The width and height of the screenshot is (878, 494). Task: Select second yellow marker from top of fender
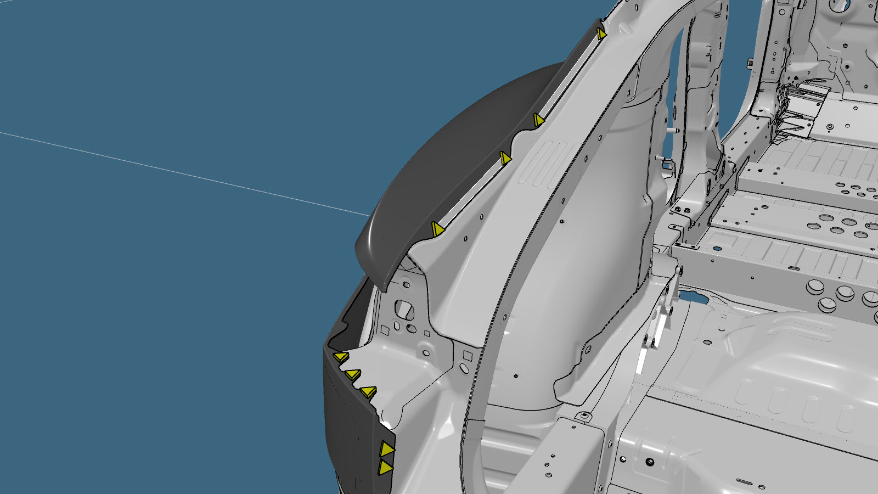click(538, 120)
